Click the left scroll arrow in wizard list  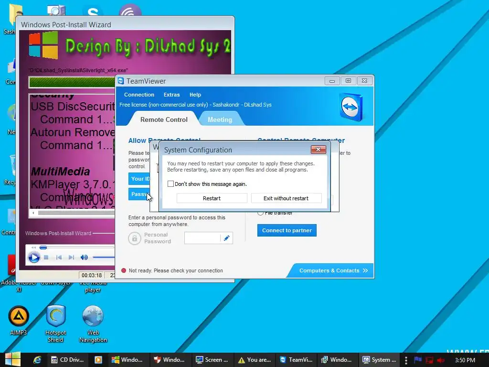point(33,213)
